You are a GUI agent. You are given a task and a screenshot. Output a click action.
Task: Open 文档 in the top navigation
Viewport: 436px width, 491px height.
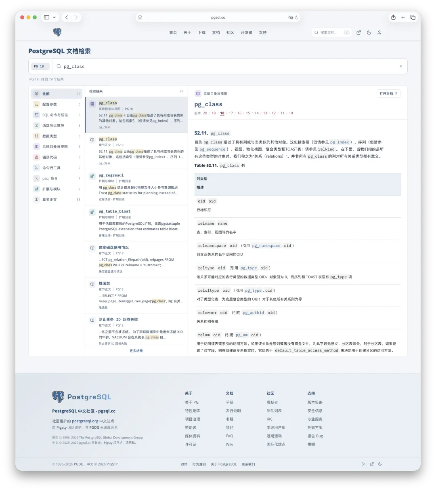[x=216, y=32]
